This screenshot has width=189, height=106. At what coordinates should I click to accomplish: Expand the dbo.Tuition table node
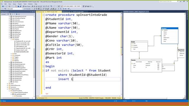tap(9, 82)
